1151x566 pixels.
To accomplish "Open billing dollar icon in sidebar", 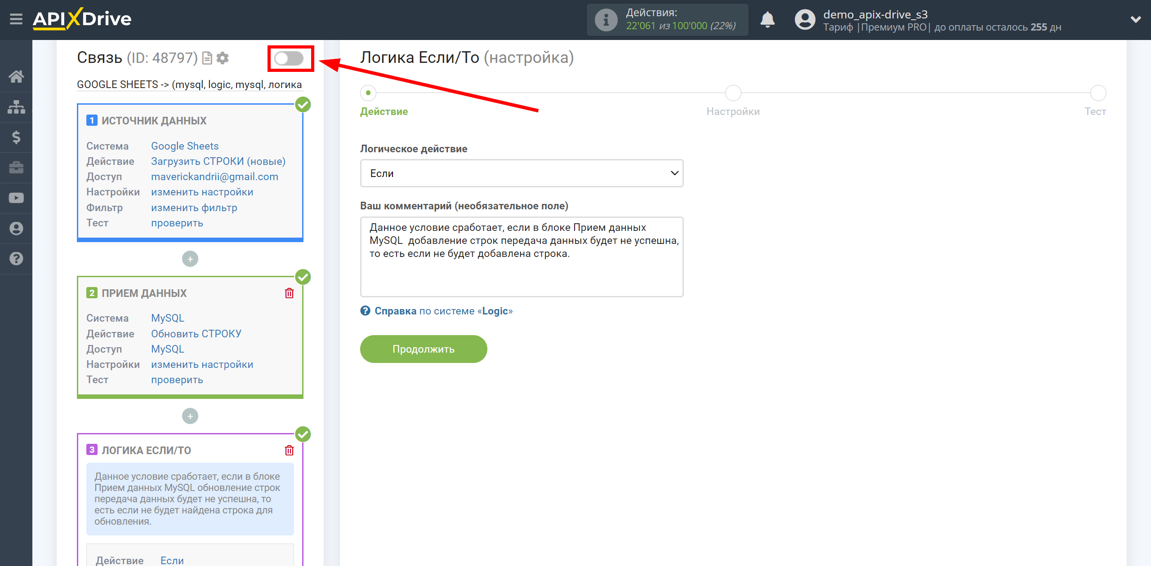I will pos(16,137).
